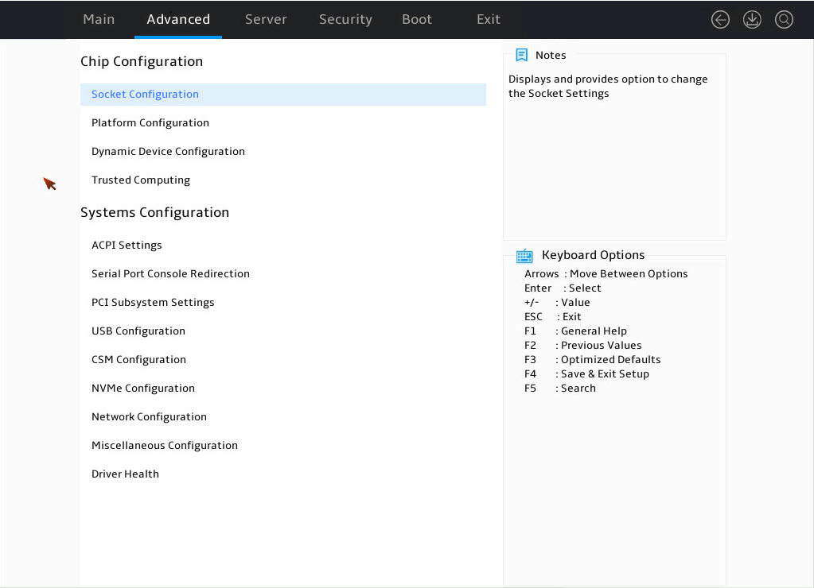Open the Boot tab
Viewport: 814px width, 588px height.
pyautogui.click(x=417, y=19)
